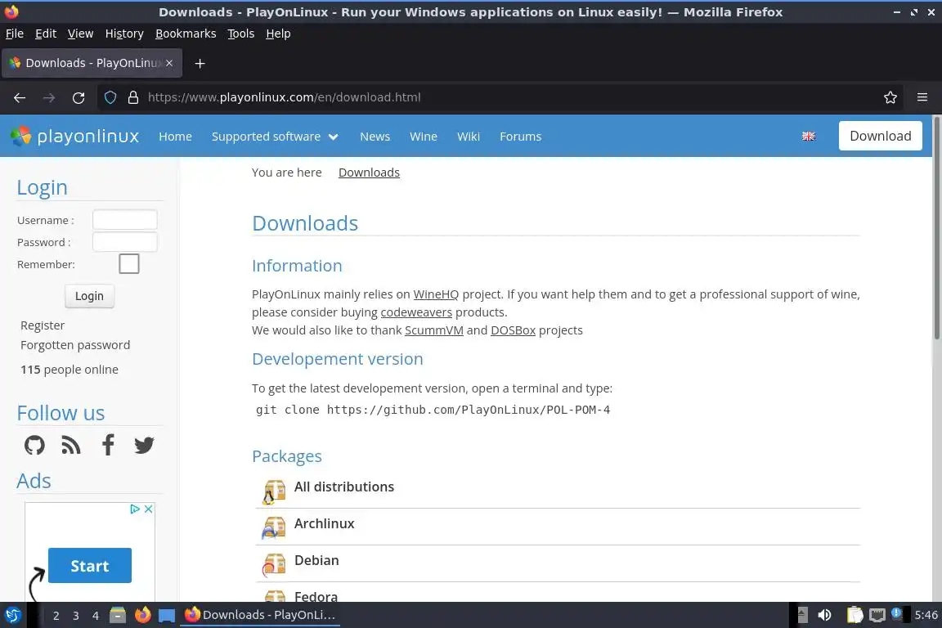The height and width of the screenshot is (628, 942).
Task: Click the Archlinux package icon
Action: pos(274,527)
